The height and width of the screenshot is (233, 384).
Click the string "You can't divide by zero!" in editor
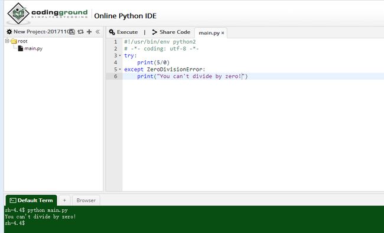click(201, 76)
